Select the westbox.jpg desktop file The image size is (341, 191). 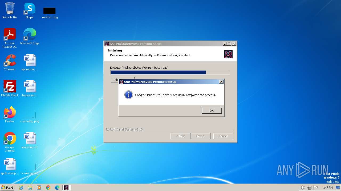(x=50, y=13)
